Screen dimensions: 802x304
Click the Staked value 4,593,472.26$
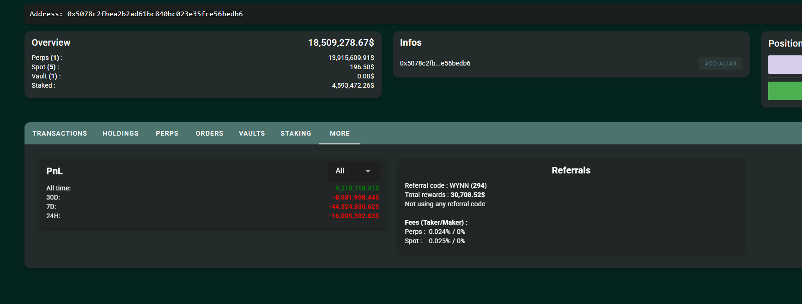353,85
